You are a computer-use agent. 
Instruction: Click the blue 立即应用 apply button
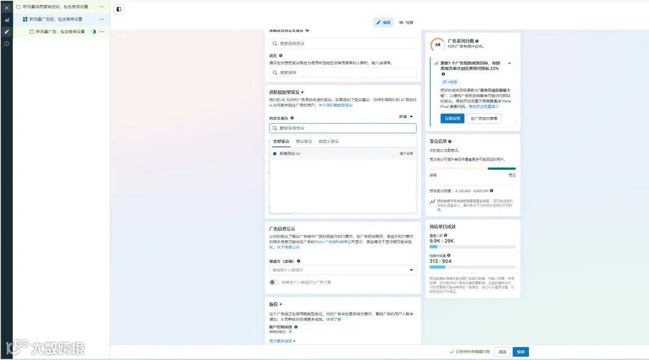click(452, 119)
